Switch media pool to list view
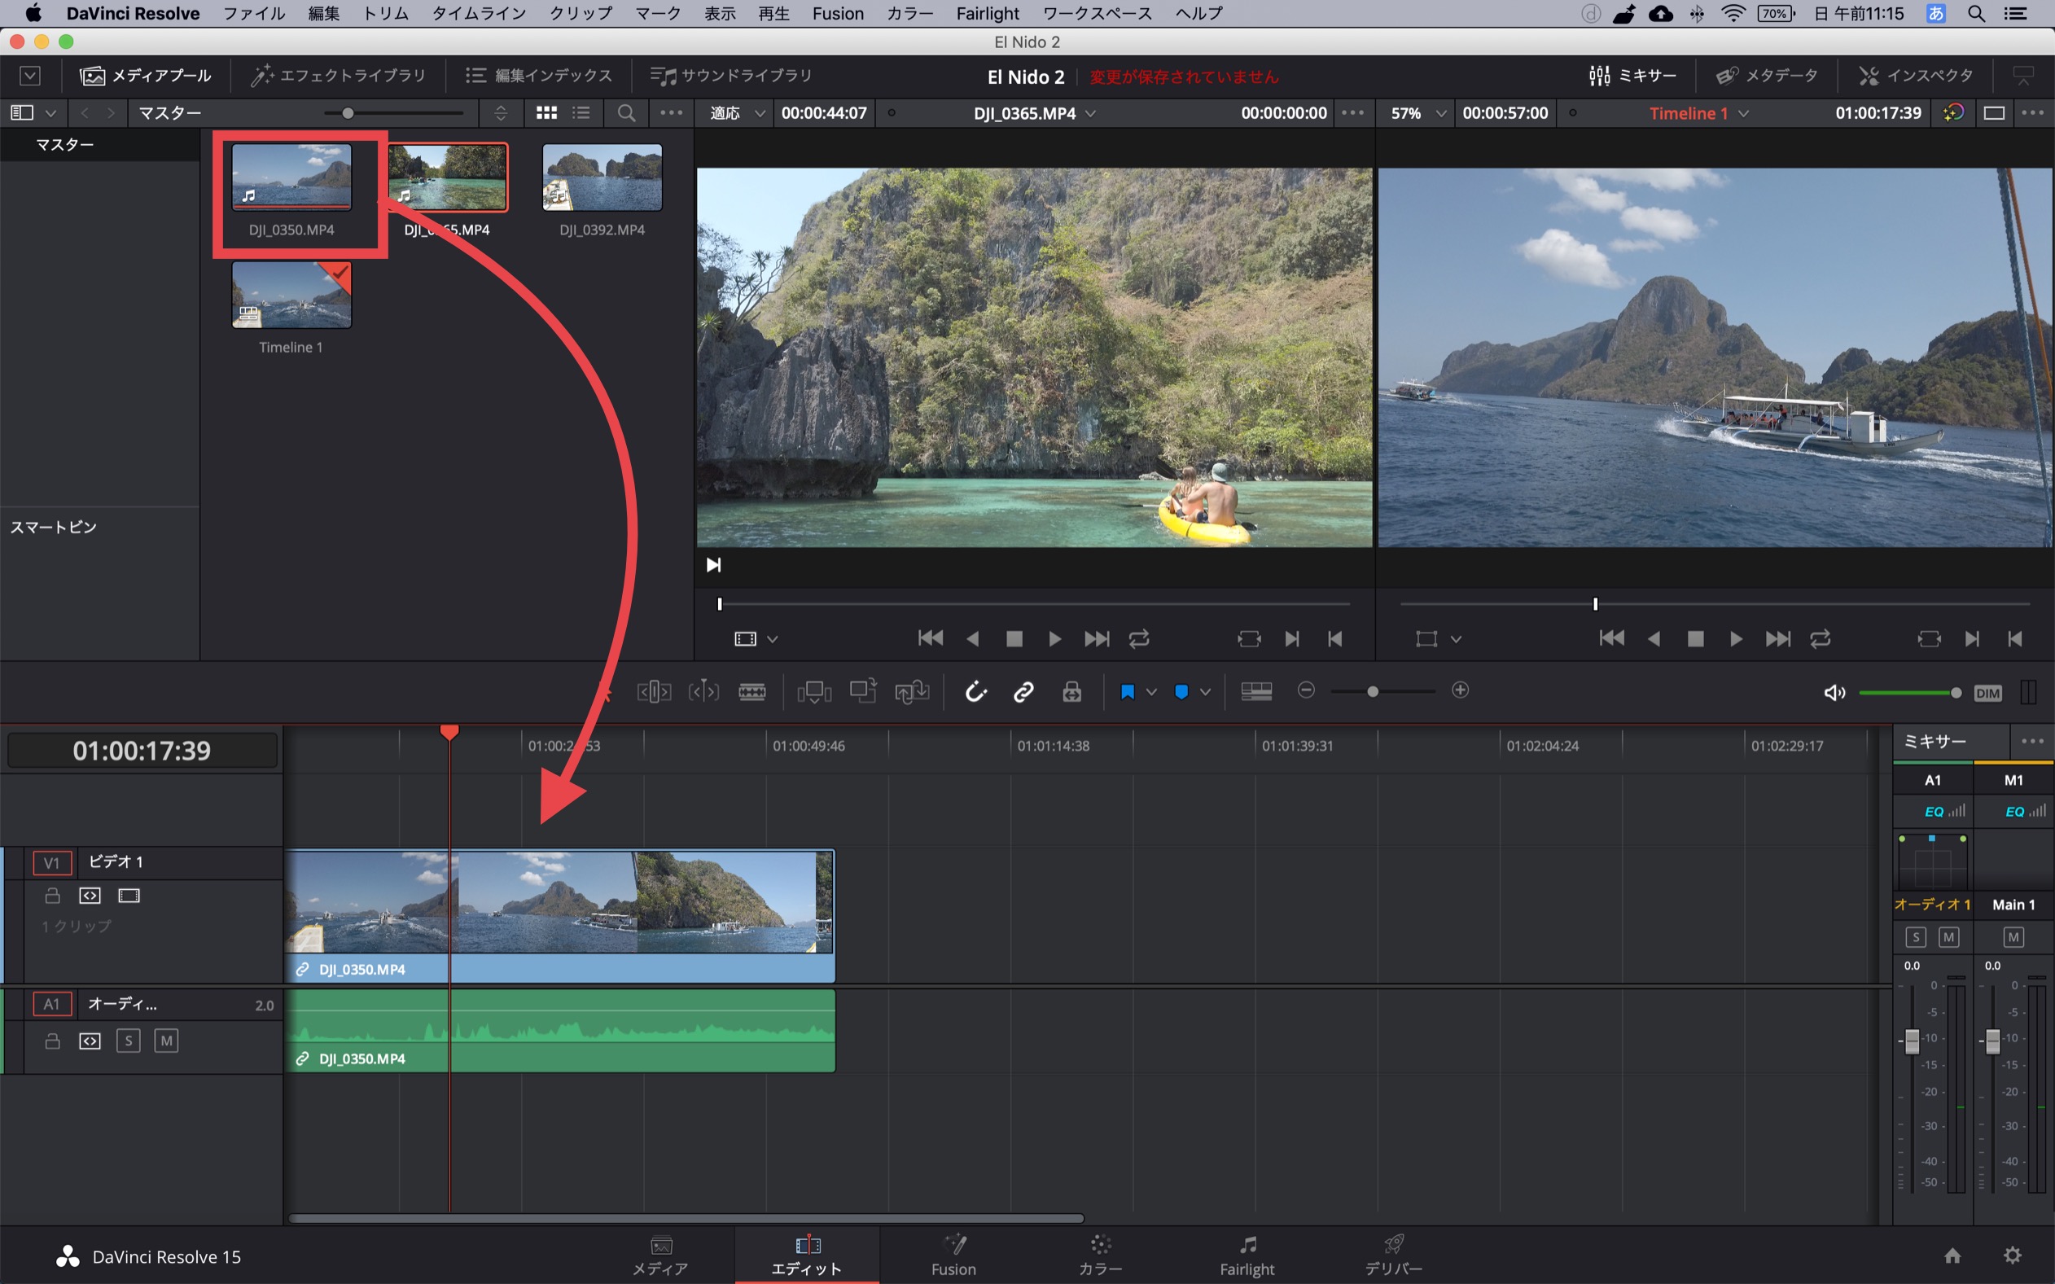Viewport: 2055px width, 1284px height. [x=581, y=113]
